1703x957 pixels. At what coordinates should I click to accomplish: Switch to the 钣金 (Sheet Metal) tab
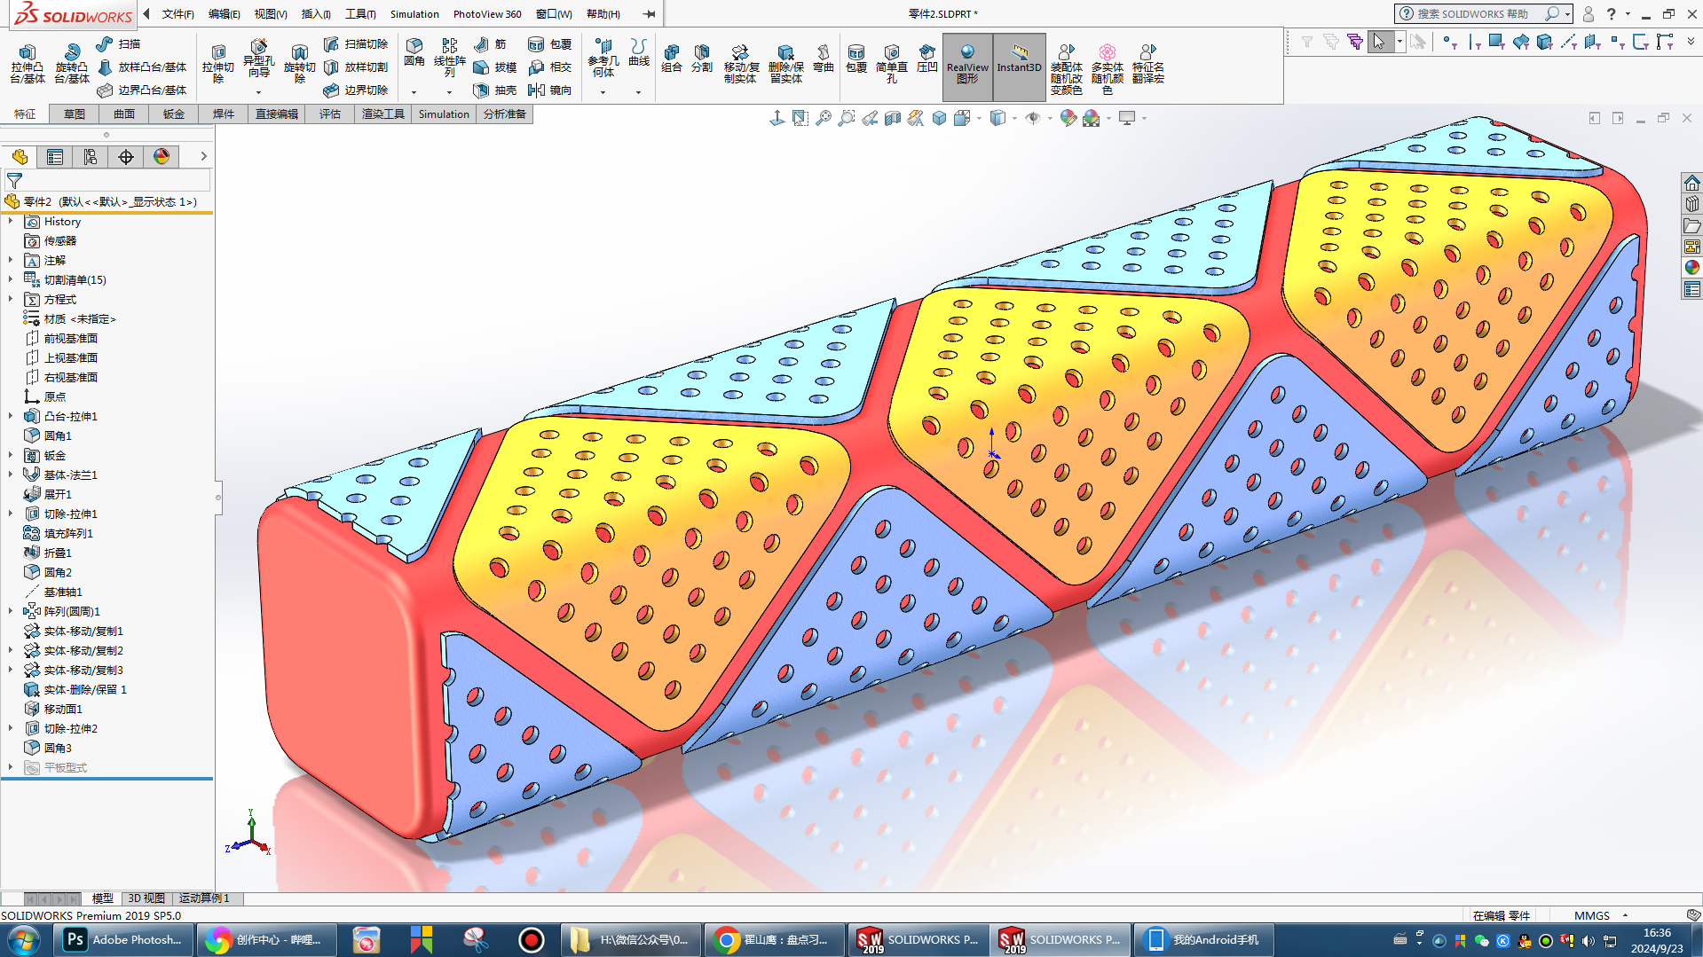tap(174, 114)
